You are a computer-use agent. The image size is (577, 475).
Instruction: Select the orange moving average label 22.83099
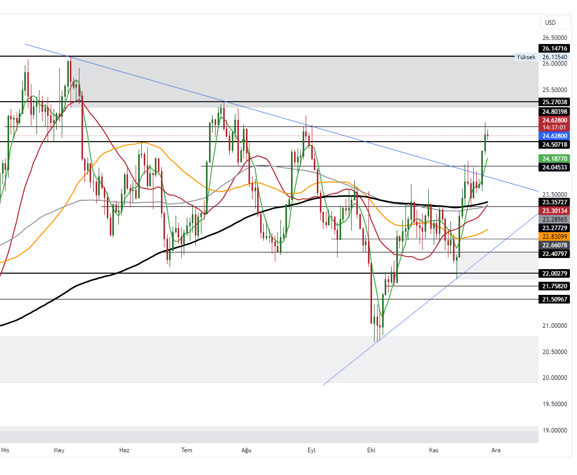[x=553, y=236]
